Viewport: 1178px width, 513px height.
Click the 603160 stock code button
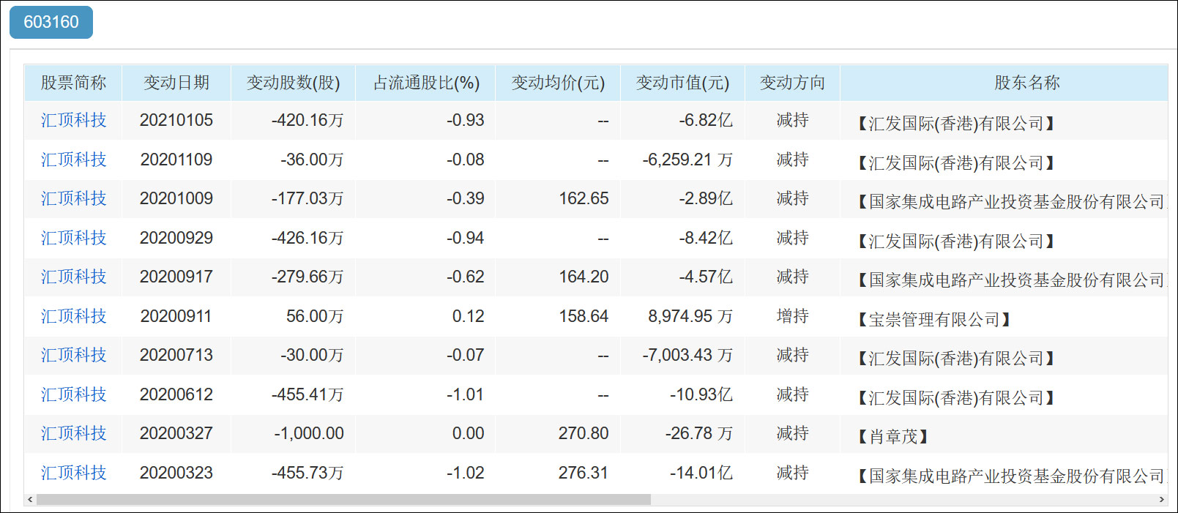click(51, 22)
